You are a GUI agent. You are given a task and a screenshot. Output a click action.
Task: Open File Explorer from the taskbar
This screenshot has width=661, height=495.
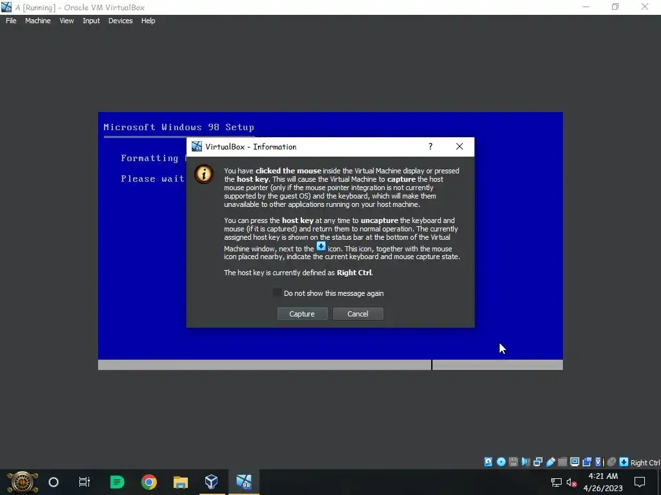click(x=181, y=482)
